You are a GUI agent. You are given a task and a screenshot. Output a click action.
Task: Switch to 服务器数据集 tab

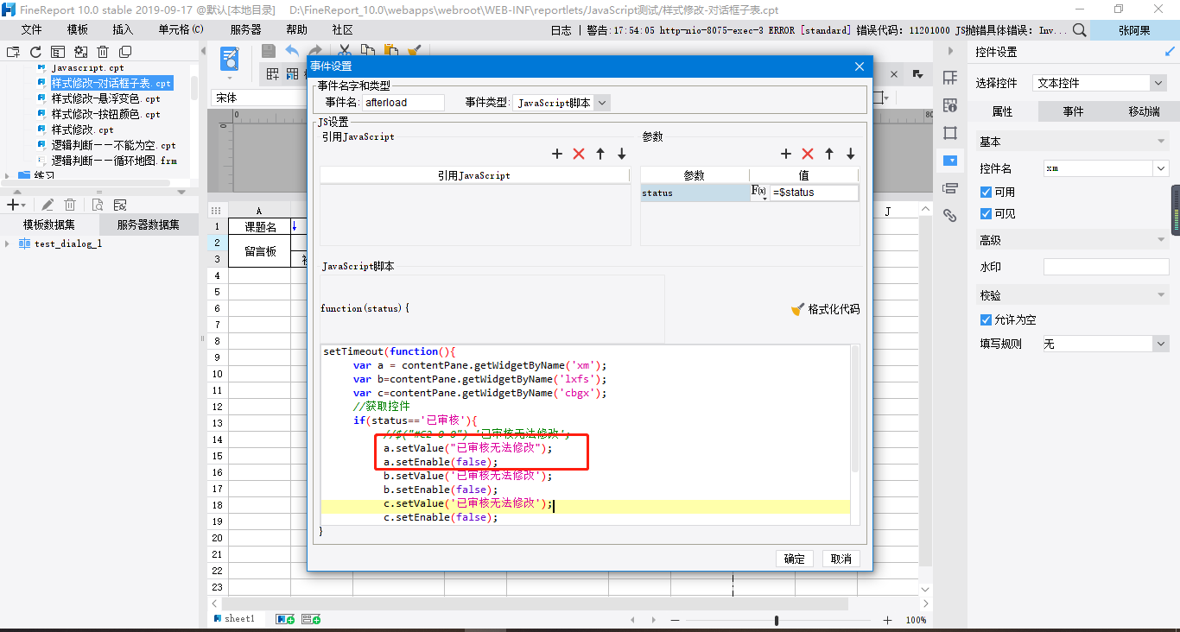coord(149,224)
